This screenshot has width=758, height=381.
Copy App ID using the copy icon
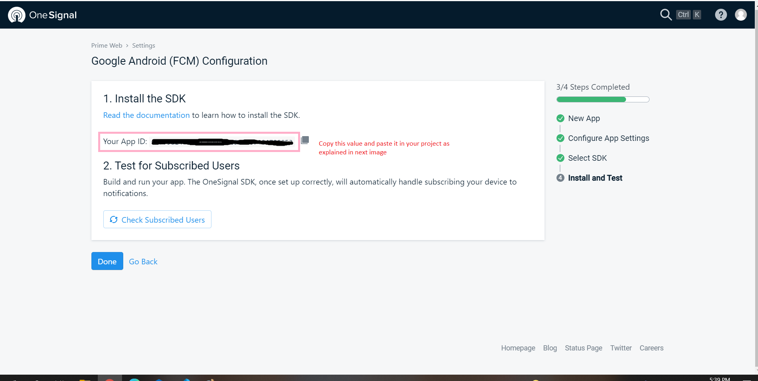point(305,140)
